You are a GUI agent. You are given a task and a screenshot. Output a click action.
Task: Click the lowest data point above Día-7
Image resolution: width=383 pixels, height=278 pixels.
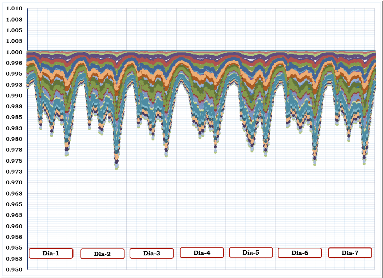[364, 163]
